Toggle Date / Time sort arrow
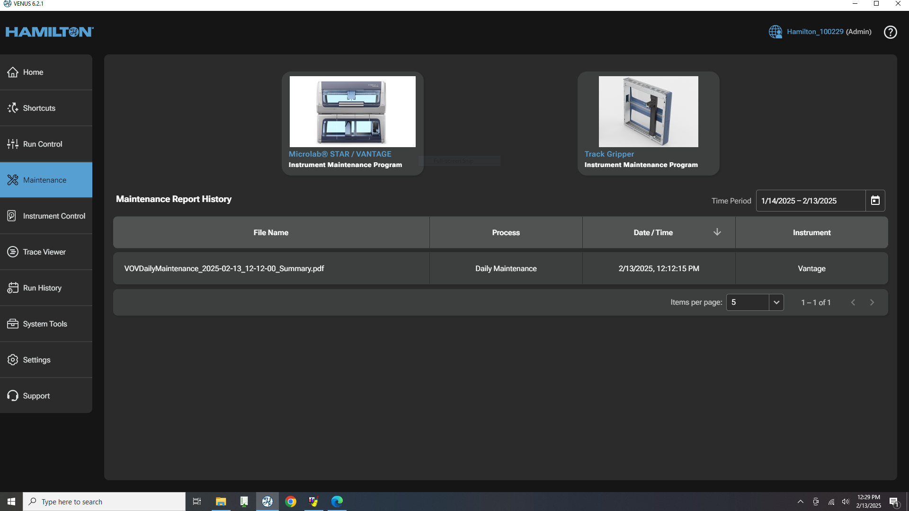 coord(717,232)
